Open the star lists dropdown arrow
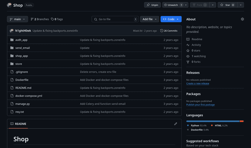The height and width of the screenshot is (148, 251). [240, 5]
